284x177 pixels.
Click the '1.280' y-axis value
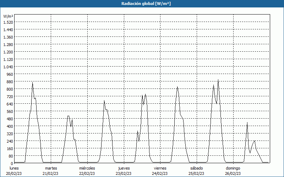click(8, 45)
